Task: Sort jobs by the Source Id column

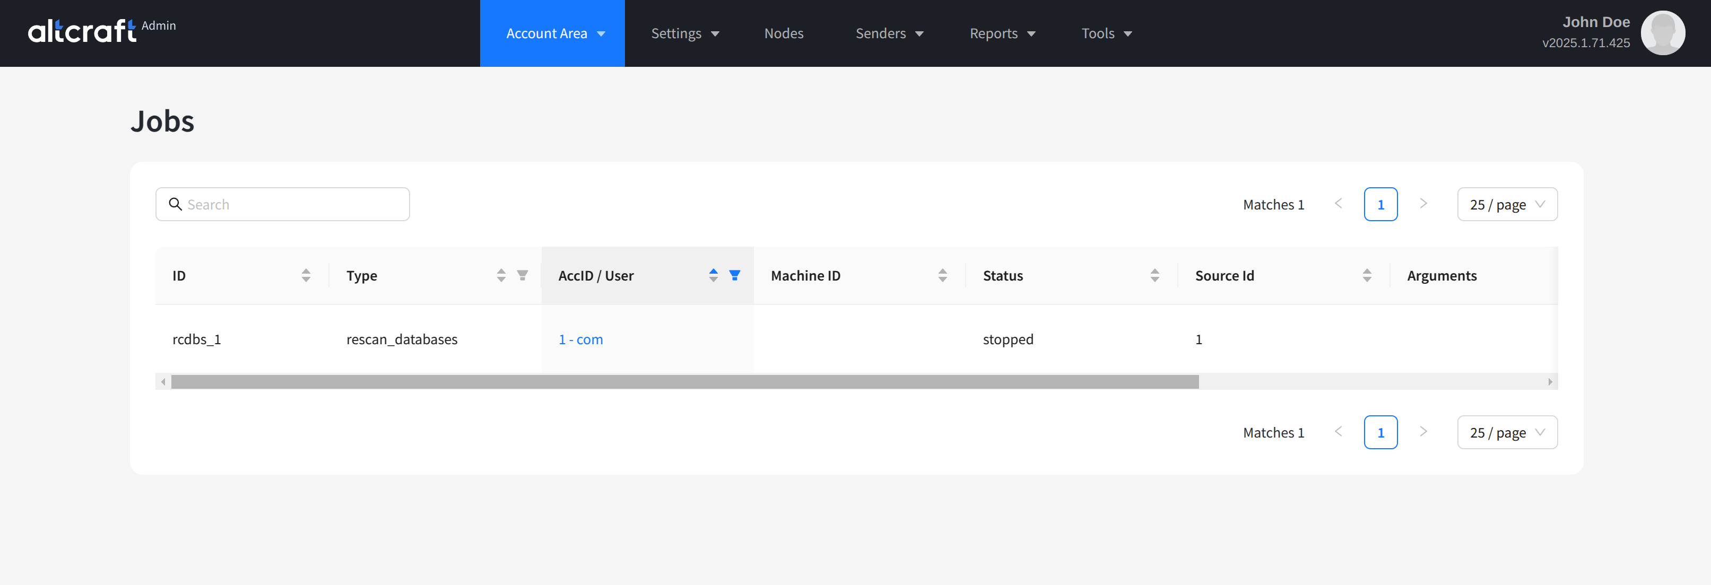Action: coord(1366,275)
